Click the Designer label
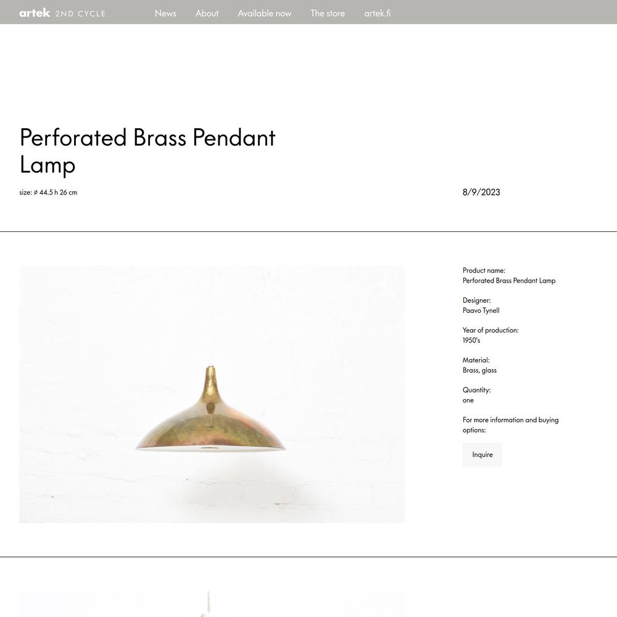Viewport: 617px width, 617px height. (x=476, y=300)
